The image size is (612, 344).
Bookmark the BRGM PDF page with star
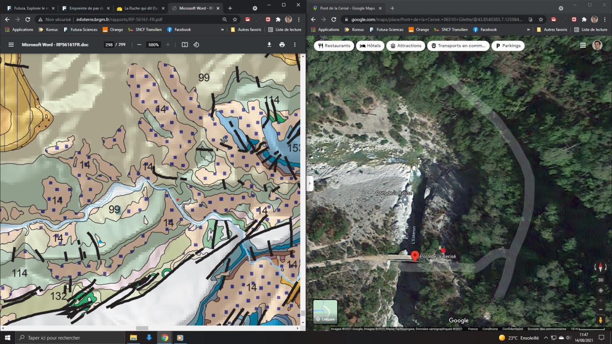[x=235, y=20]
